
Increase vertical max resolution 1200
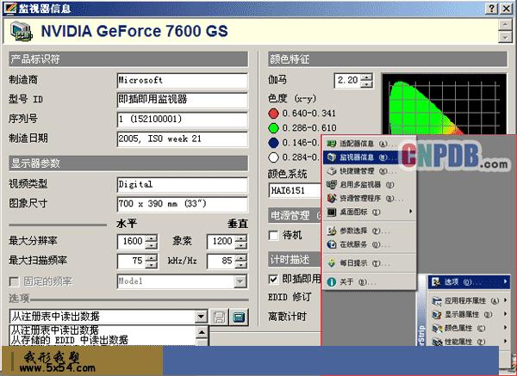point(241,238)
